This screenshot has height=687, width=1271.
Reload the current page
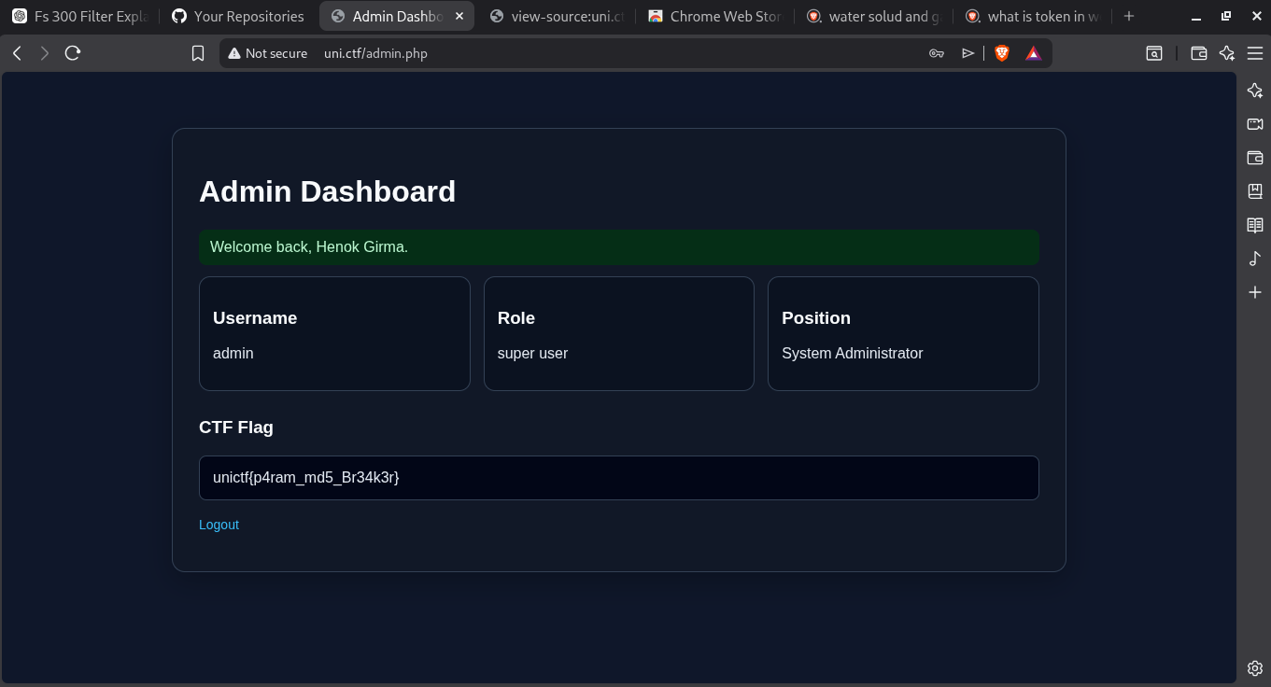coord(73,53)
